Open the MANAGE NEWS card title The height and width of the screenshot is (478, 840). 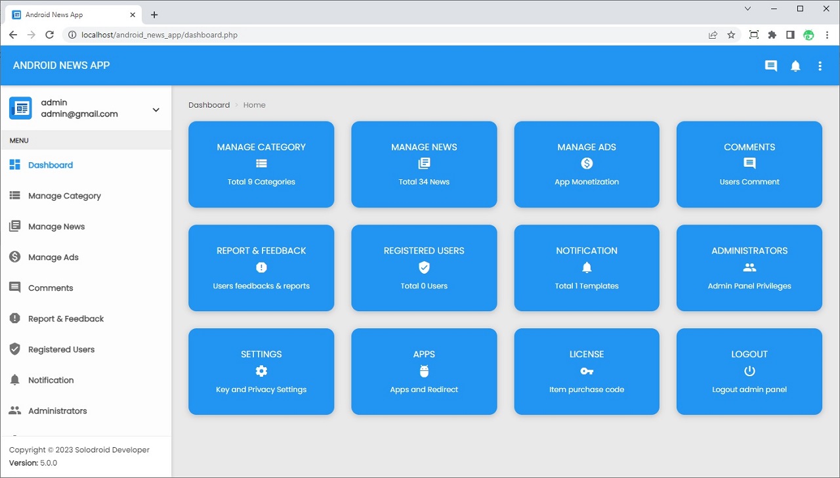424,147
